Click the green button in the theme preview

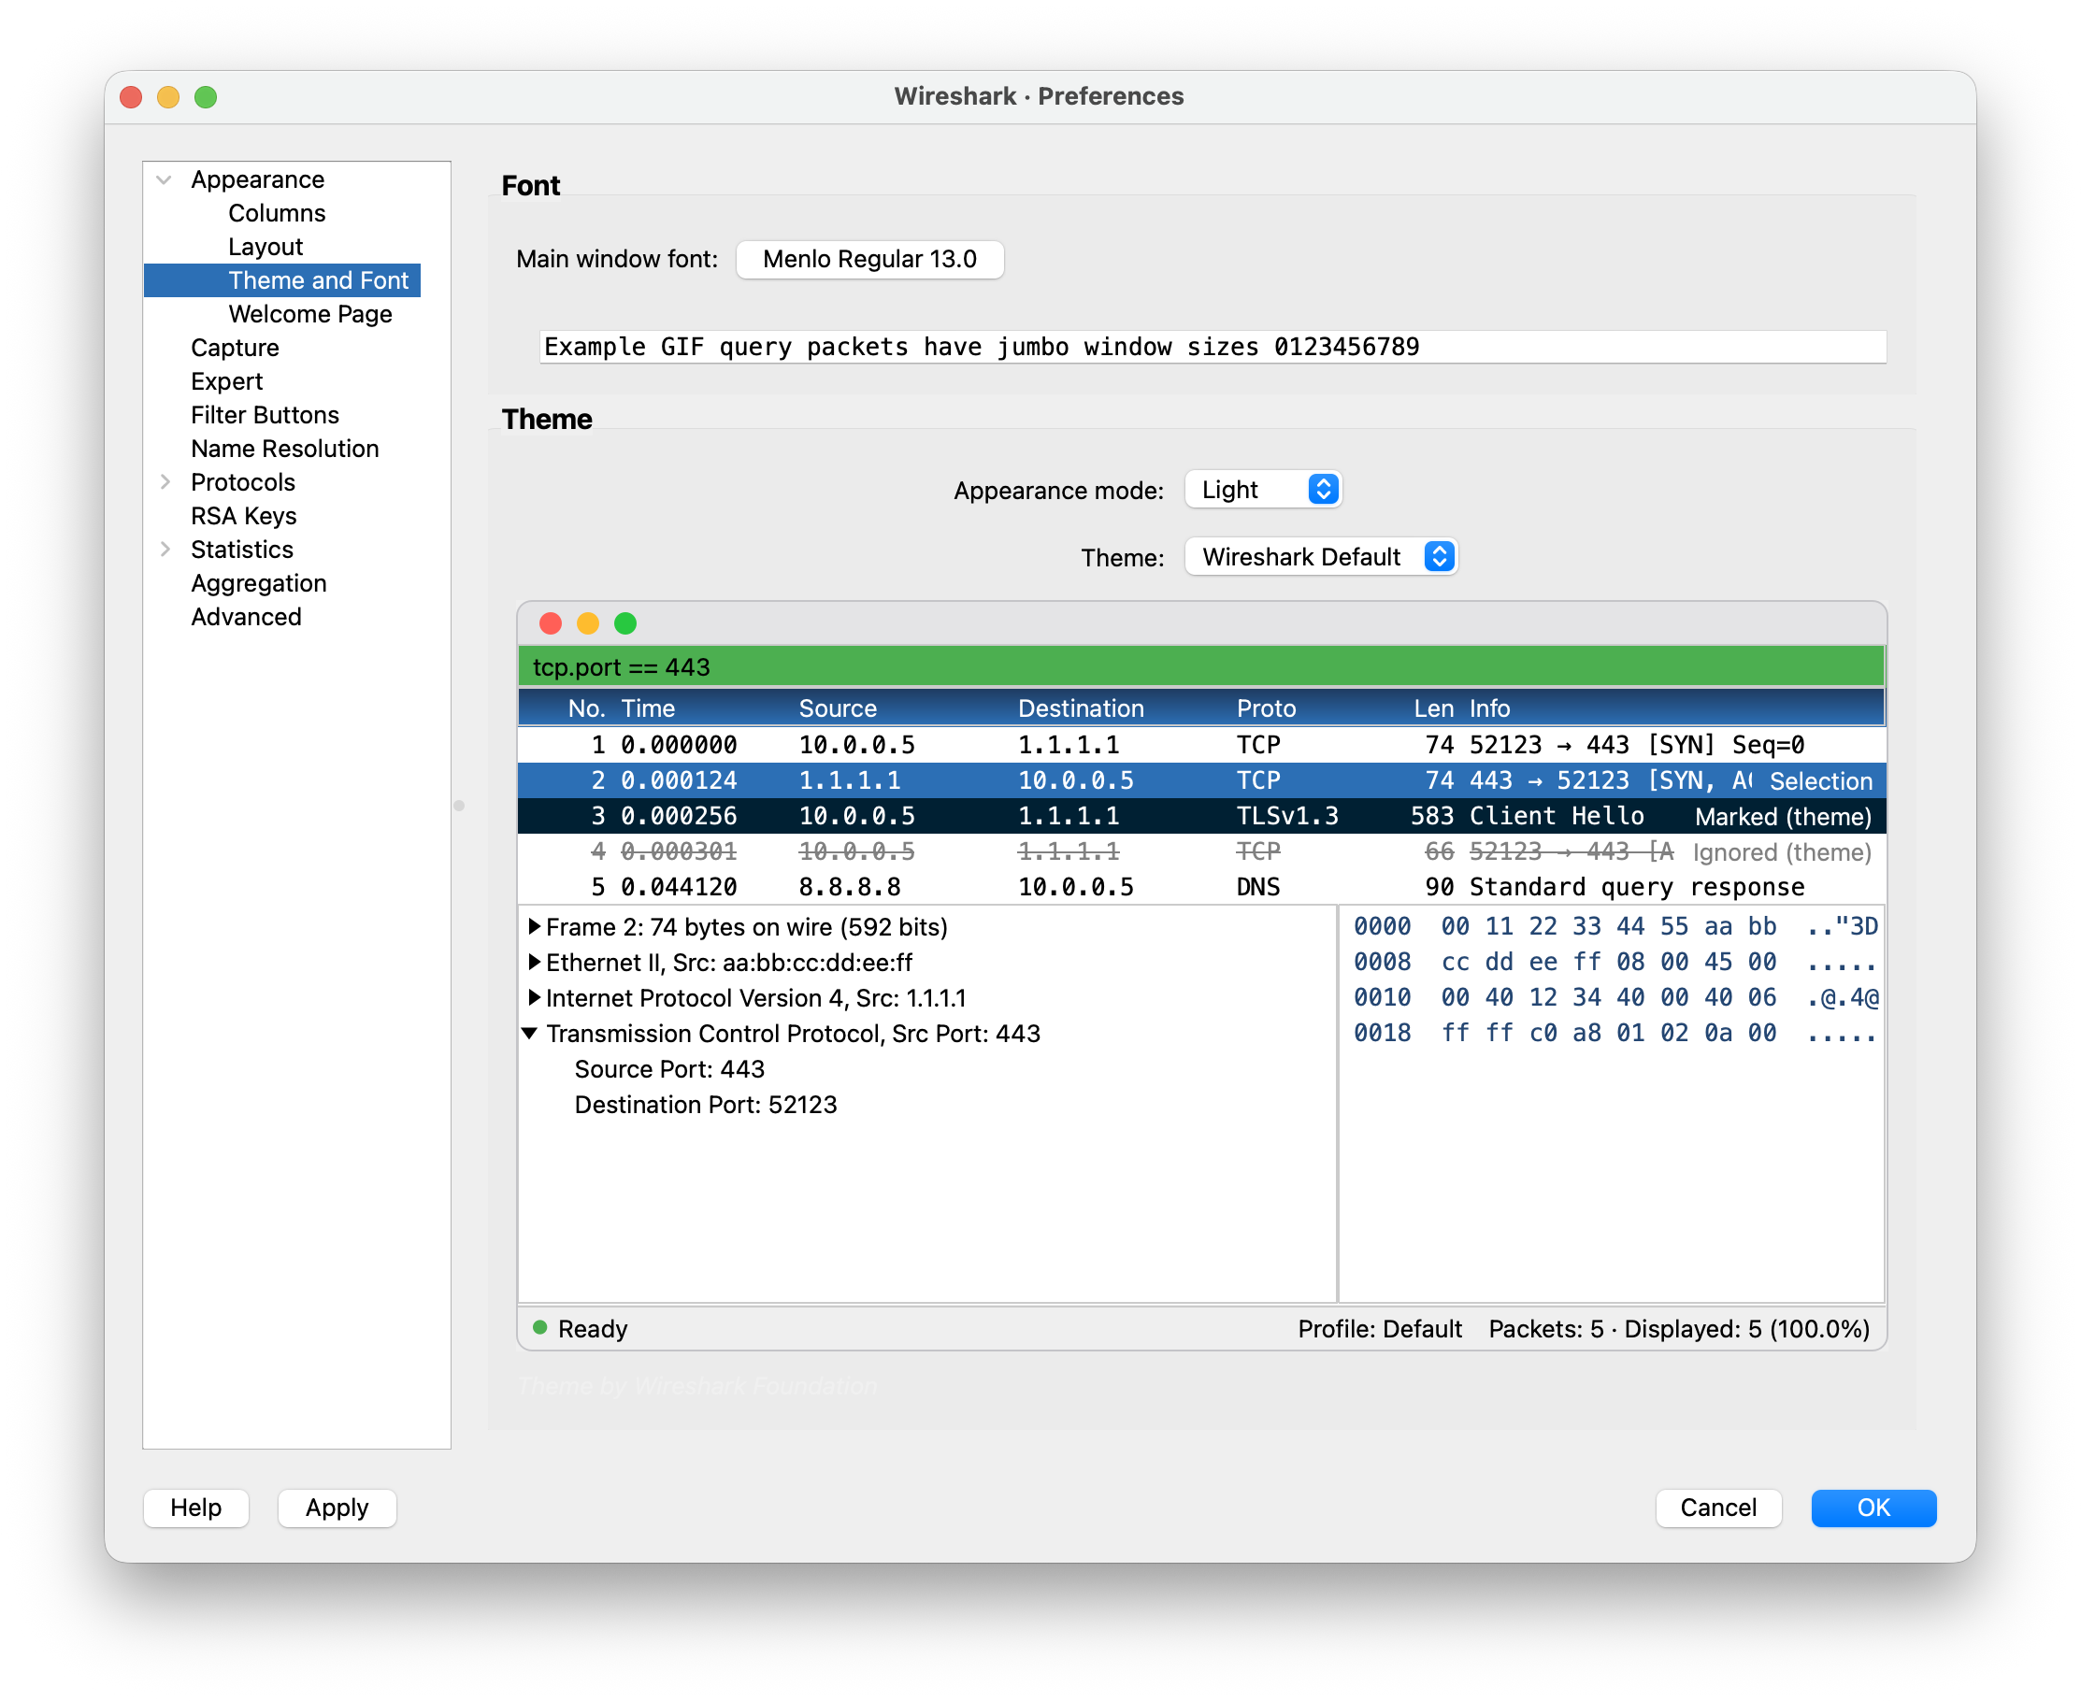[x=625, y=623]
